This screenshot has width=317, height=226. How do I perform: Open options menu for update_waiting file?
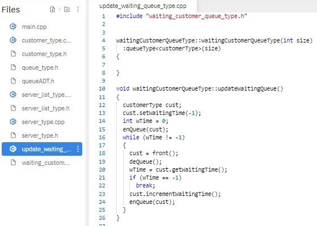coord(78,149)
